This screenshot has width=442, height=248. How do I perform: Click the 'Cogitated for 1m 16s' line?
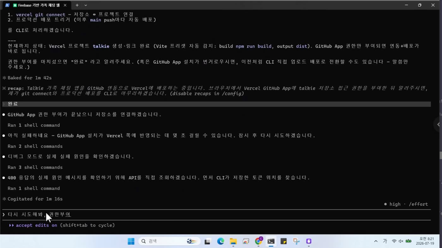35,199
